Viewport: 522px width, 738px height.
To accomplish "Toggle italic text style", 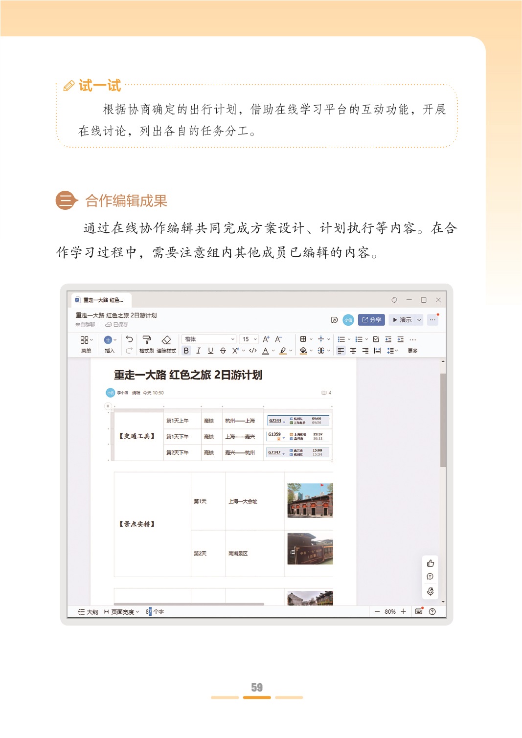I will click(198, 351).
